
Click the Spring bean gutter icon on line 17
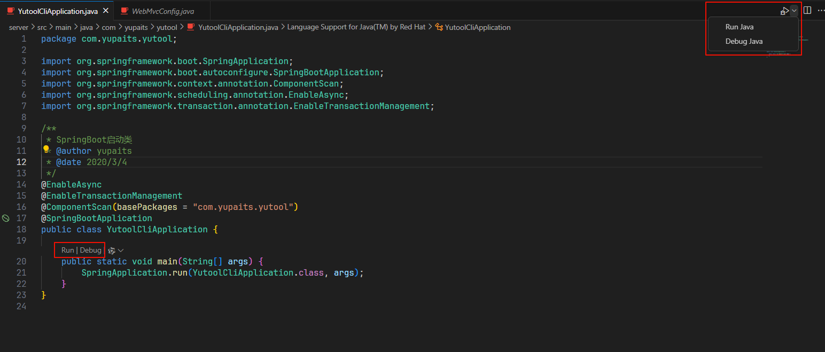6,218
